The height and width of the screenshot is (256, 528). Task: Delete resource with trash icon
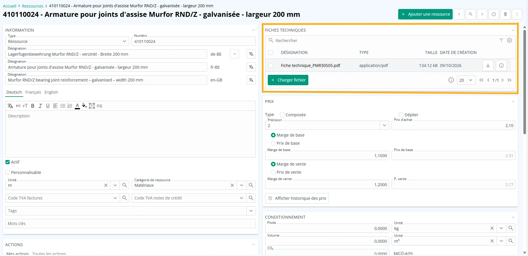[x=505, y=14]
